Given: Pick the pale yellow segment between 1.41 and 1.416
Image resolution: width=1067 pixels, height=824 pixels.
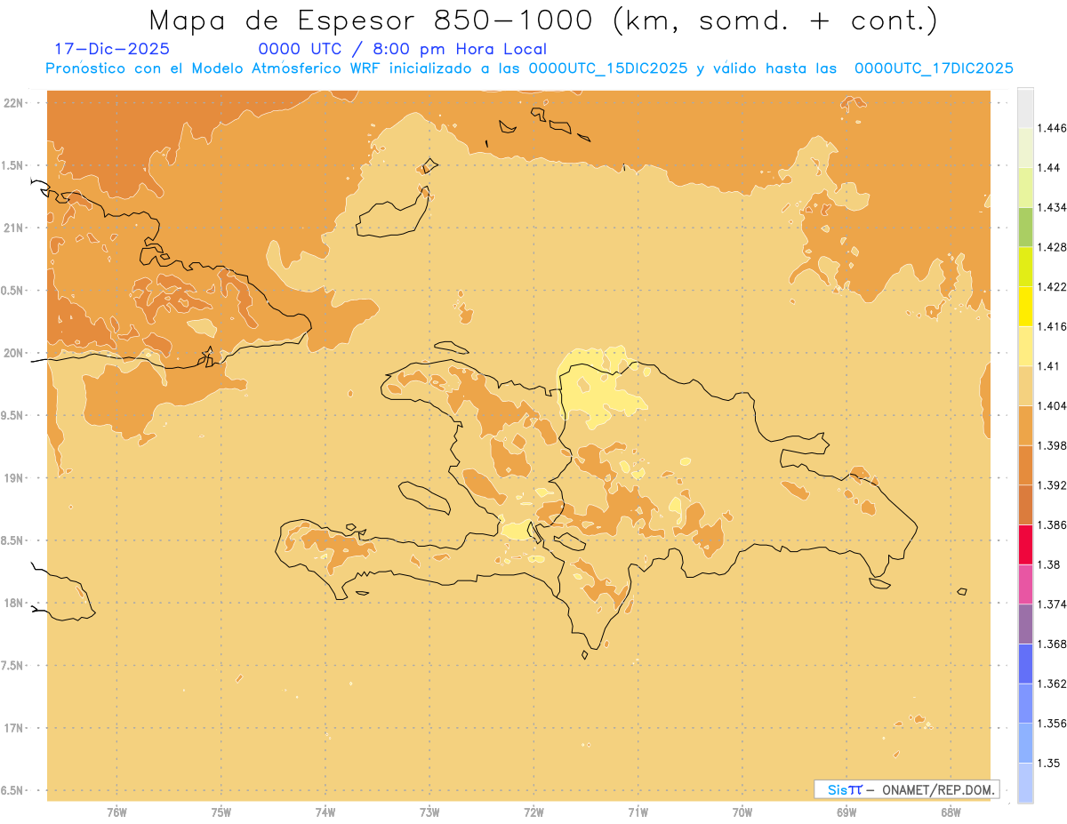Looking at the screenshot, I should pyautogui.click(x=1025, y=346).
